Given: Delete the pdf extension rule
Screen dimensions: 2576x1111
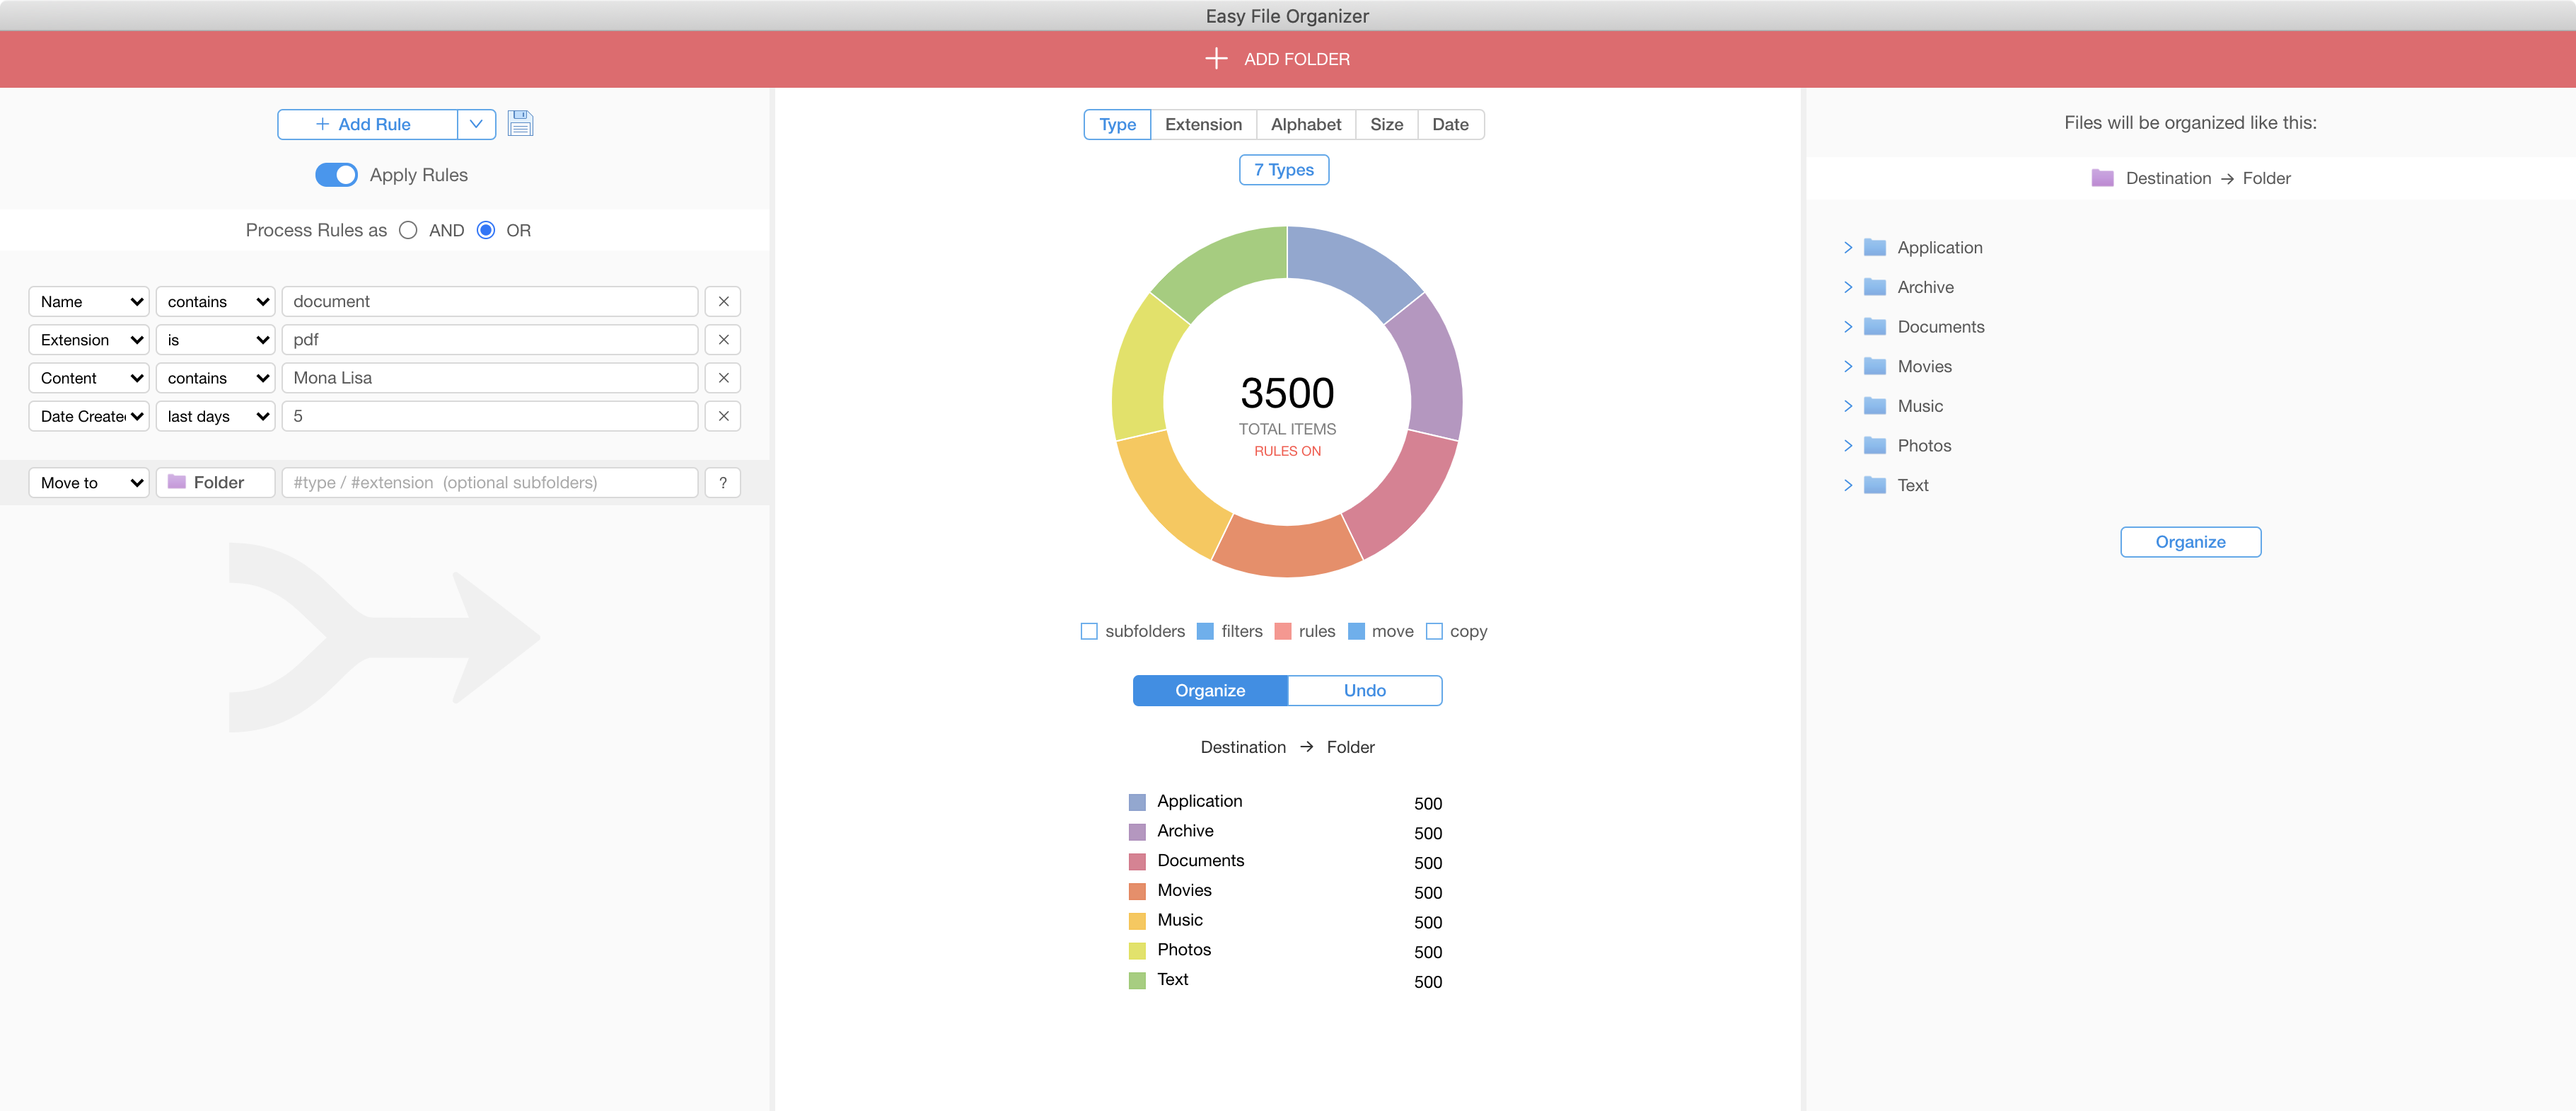Looking at the screenshot, I should 723,339.
